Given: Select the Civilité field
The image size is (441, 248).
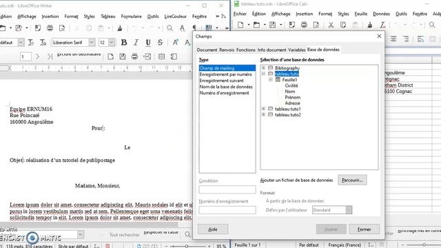Looking at the screenshot, I should click(291, 85).
